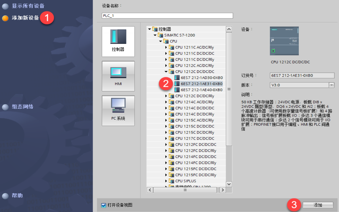This screenshot has width=339, height=212.
Task: Open 显示所有设备 in the left portal
Action: pyautogui.click(x=28, y=6)
